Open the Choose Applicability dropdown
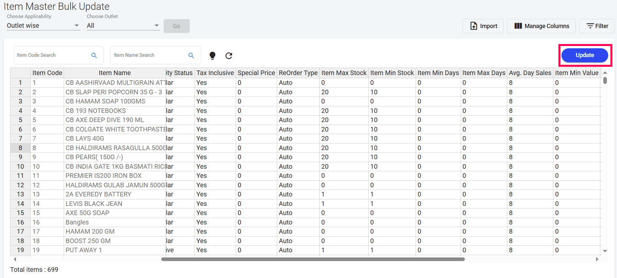The height and width of the screenshot is (278, 617). pos(43,25)
